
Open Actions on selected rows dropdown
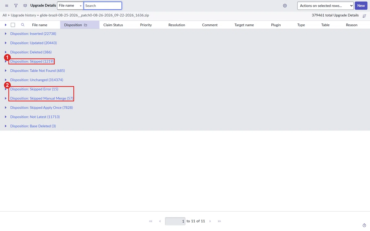click(x=325, y=6)
